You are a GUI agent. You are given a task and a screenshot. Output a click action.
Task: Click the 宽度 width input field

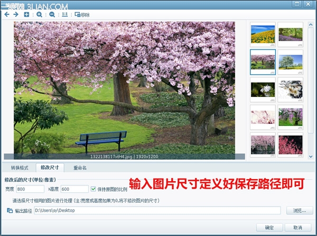[30, 189]
